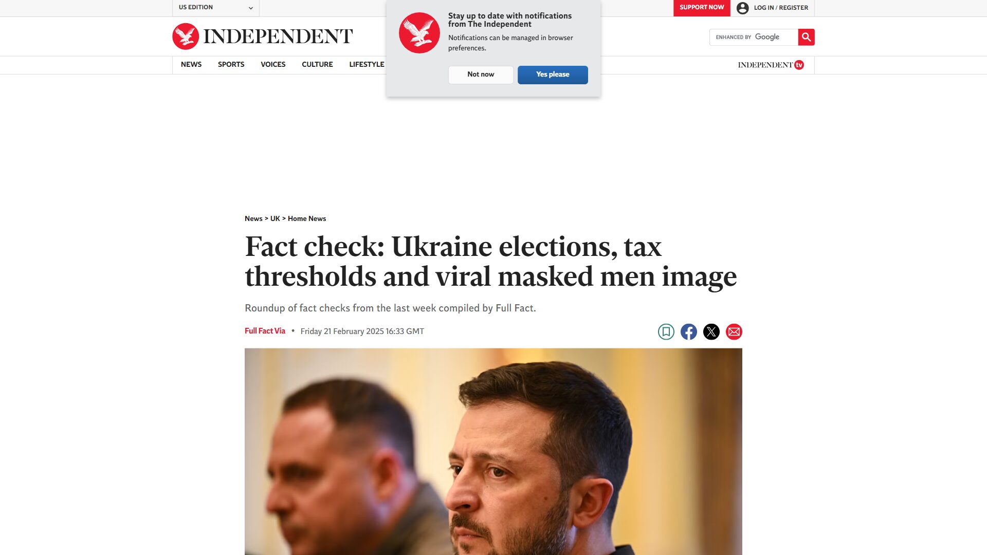This screenshot has width=987, height=555.
Task: Click the user account avatar icon
Action: (x=742, y=8)
